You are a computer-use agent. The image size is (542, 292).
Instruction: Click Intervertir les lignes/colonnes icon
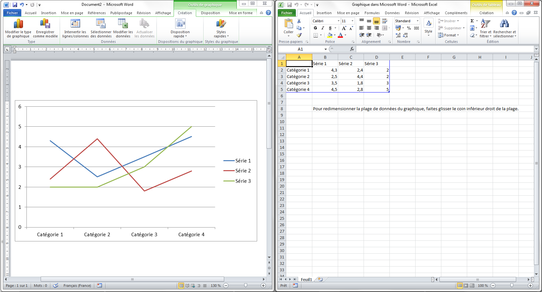pyautogui.click(x=75, y=24)
